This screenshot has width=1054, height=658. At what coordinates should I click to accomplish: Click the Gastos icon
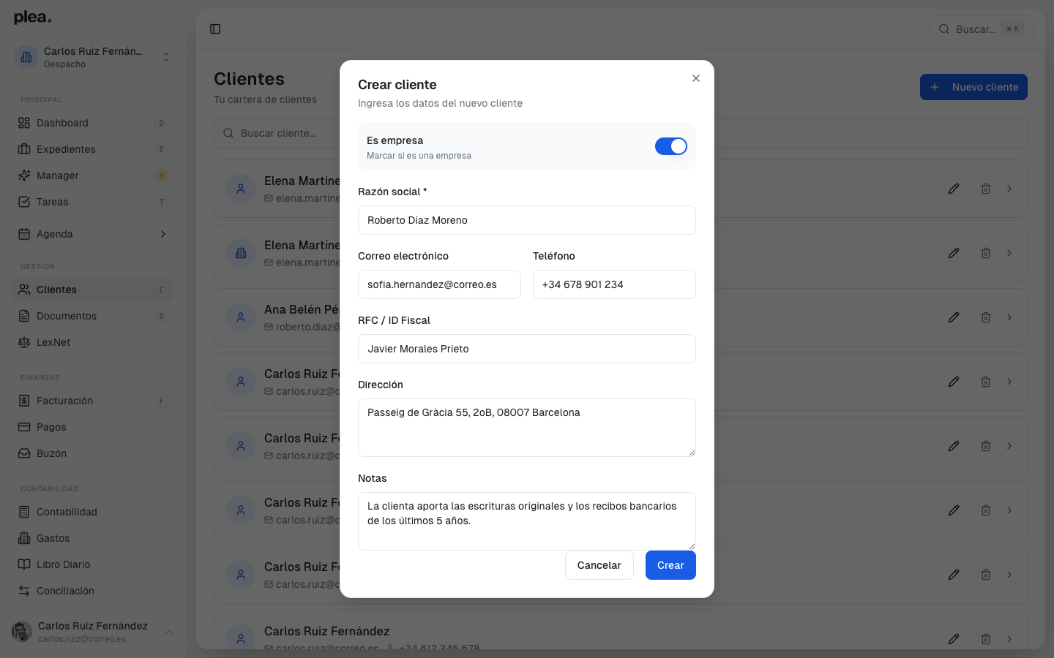pyautogui.click(x=24, y=538)
